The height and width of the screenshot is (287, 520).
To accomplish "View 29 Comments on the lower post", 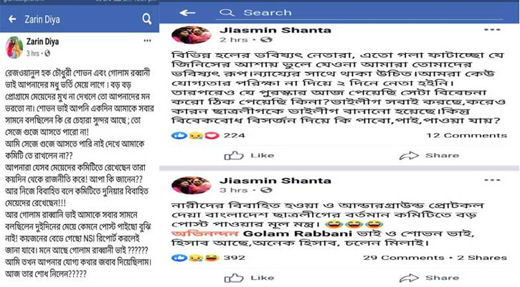I will tap(404, 258).
